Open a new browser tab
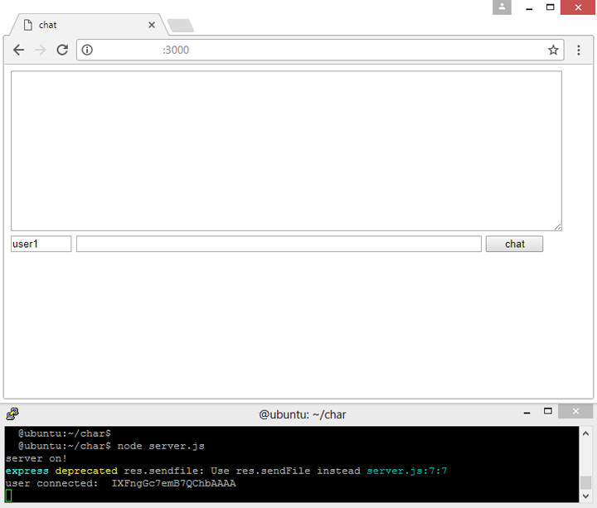 (180, 25)
